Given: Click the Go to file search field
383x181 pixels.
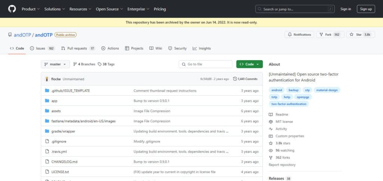Looking at the screenshot, I should tap(205, 64).
